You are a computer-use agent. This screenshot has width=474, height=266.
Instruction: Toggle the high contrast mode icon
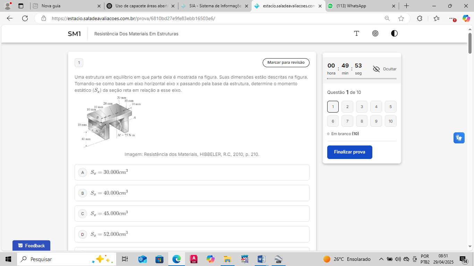tap(394, 34)
